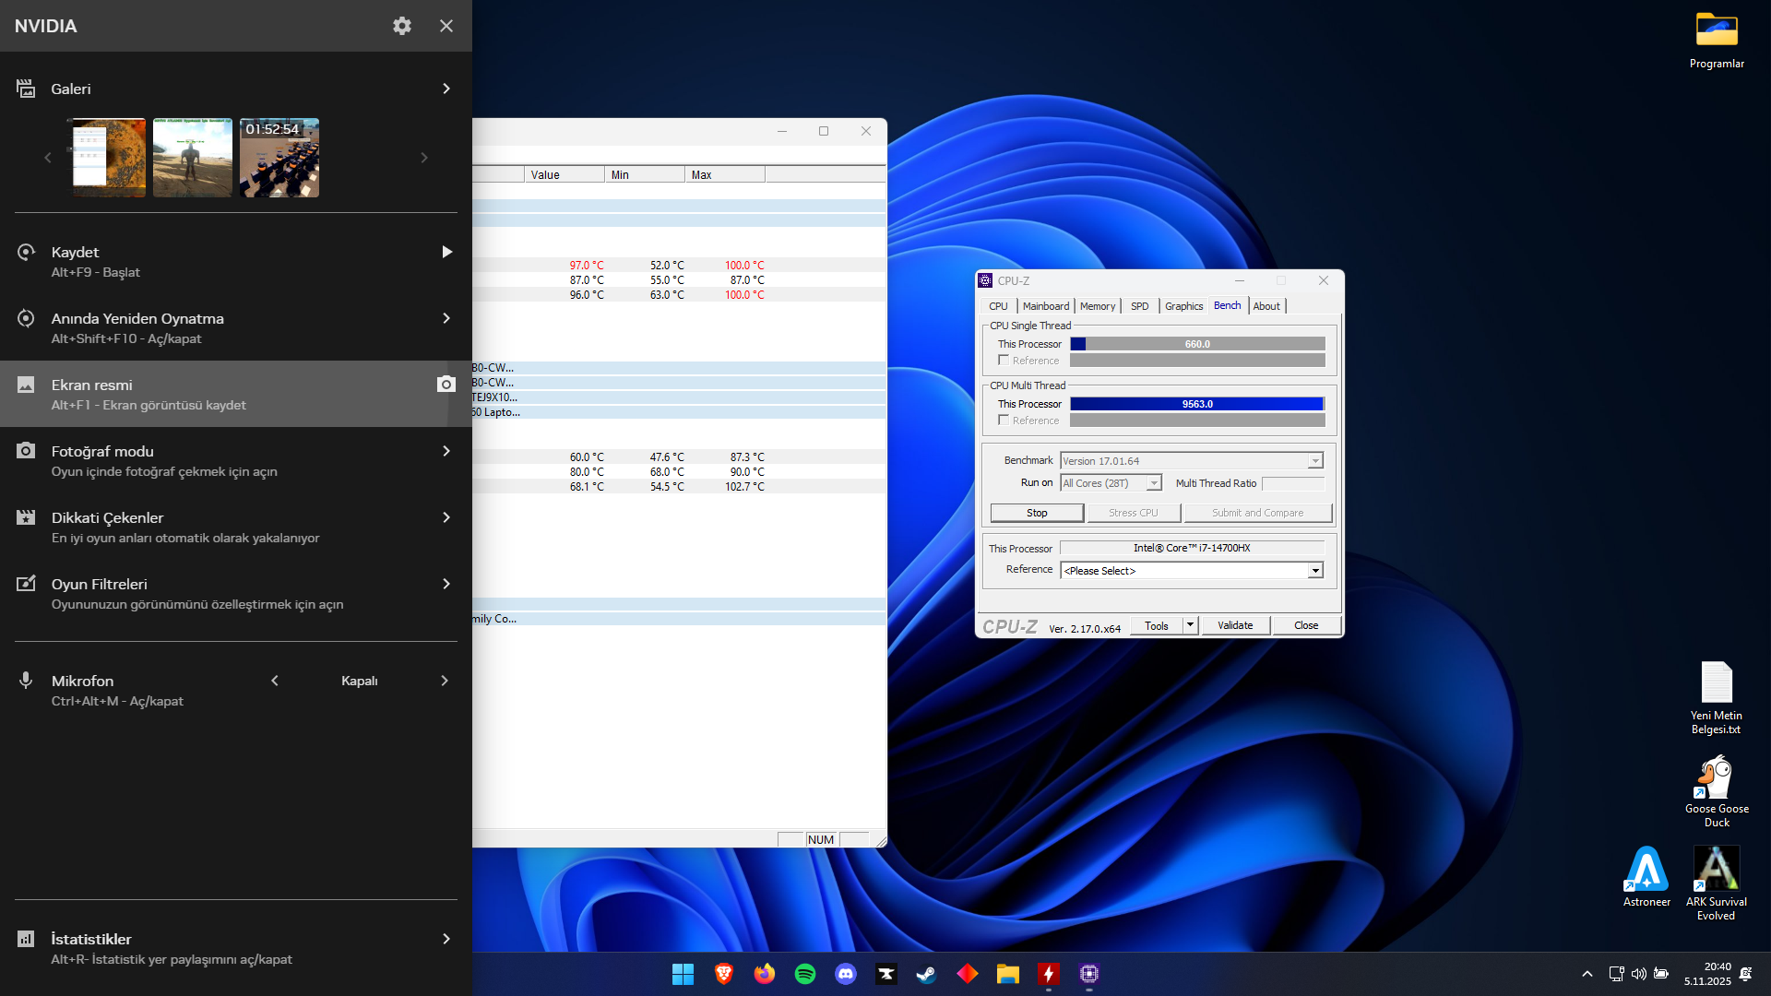Switch to Memory tab in CPU-Z

tap(1098, 306)
